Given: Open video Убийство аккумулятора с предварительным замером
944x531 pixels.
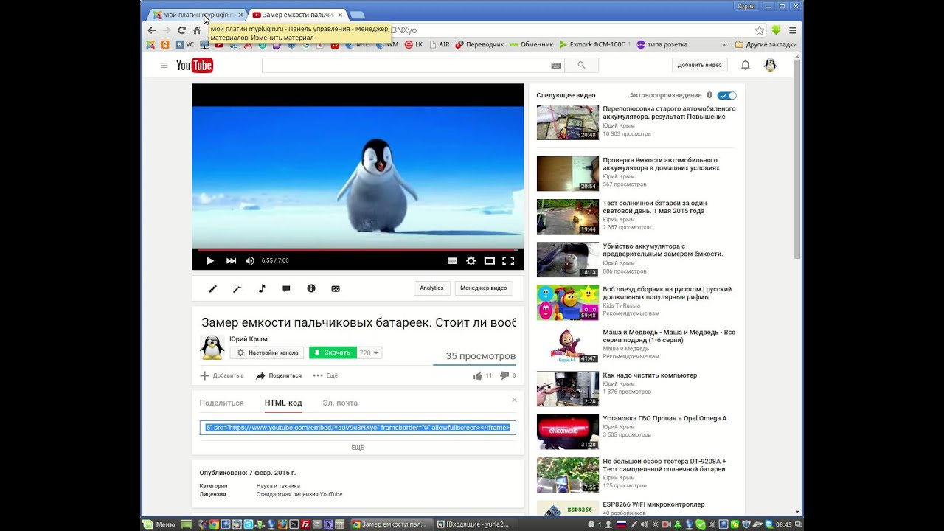Looking at the screenshot, I should (663, 250).
